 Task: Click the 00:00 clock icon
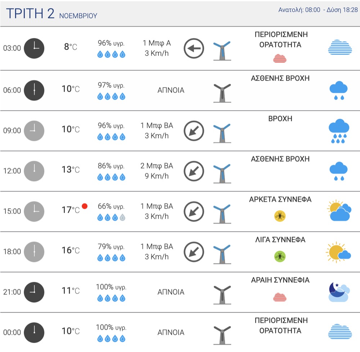pos(34,333)
